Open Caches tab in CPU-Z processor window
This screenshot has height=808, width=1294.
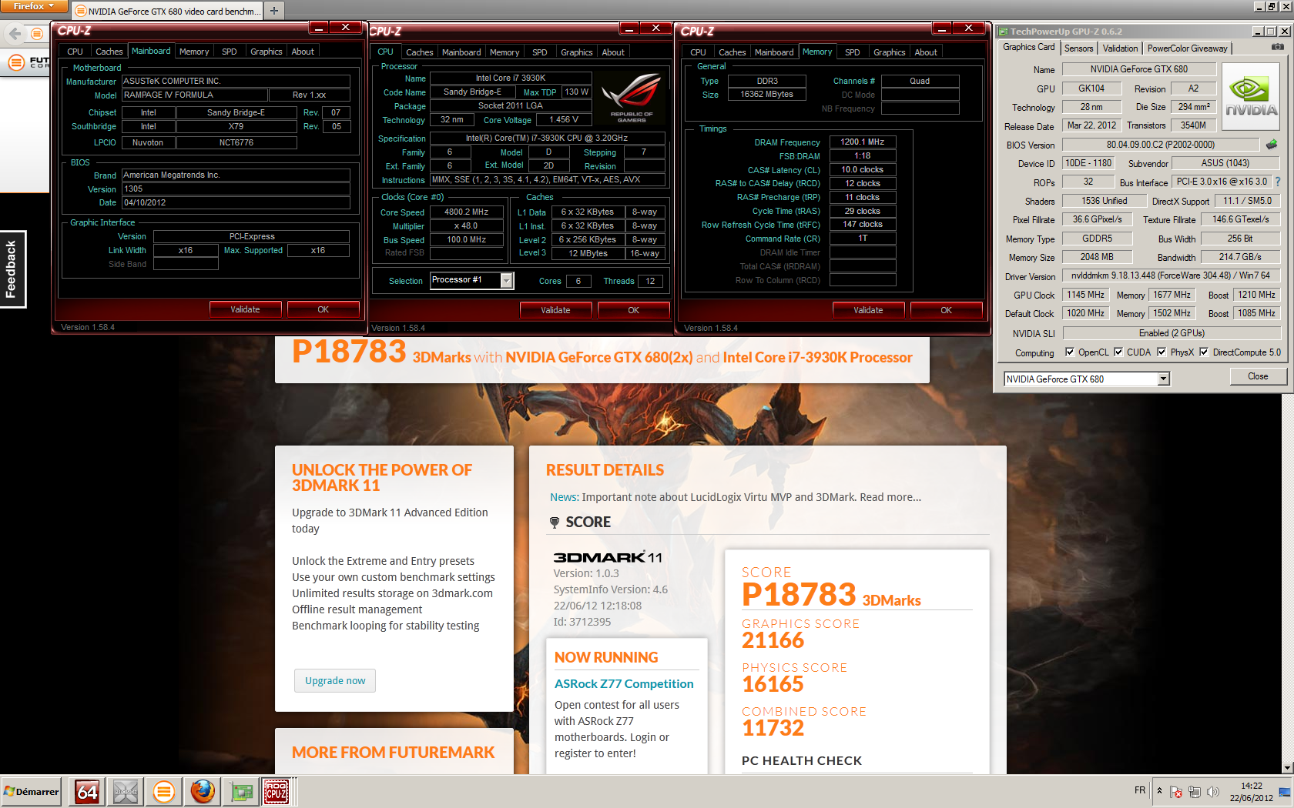[x=420, y=52]
